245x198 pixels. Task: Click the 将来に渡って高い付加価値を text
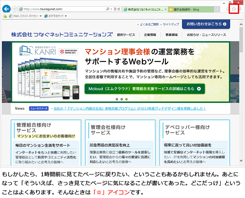pos(187,145)
